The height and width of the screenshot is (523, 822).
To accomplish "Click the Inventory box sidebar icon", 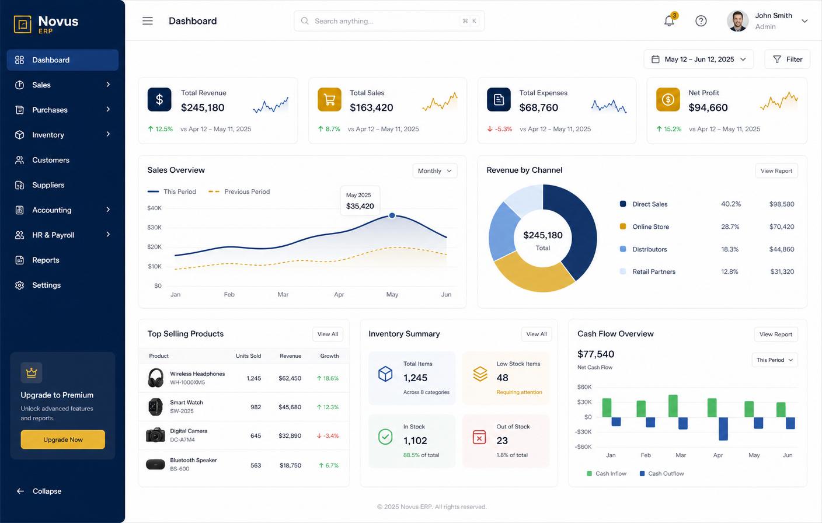I will coord(19,135).
